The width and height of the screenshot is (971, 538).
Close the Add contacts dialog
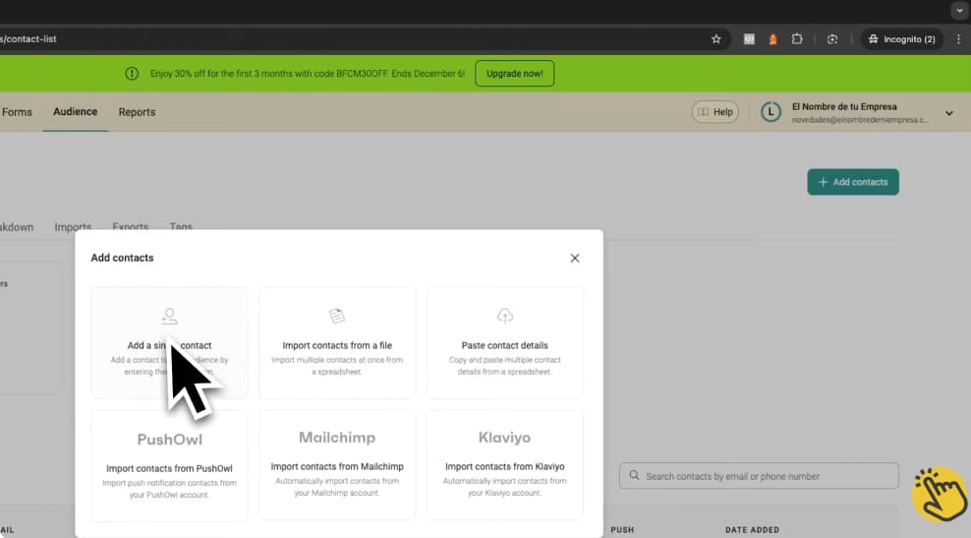[x=575, y=258]
